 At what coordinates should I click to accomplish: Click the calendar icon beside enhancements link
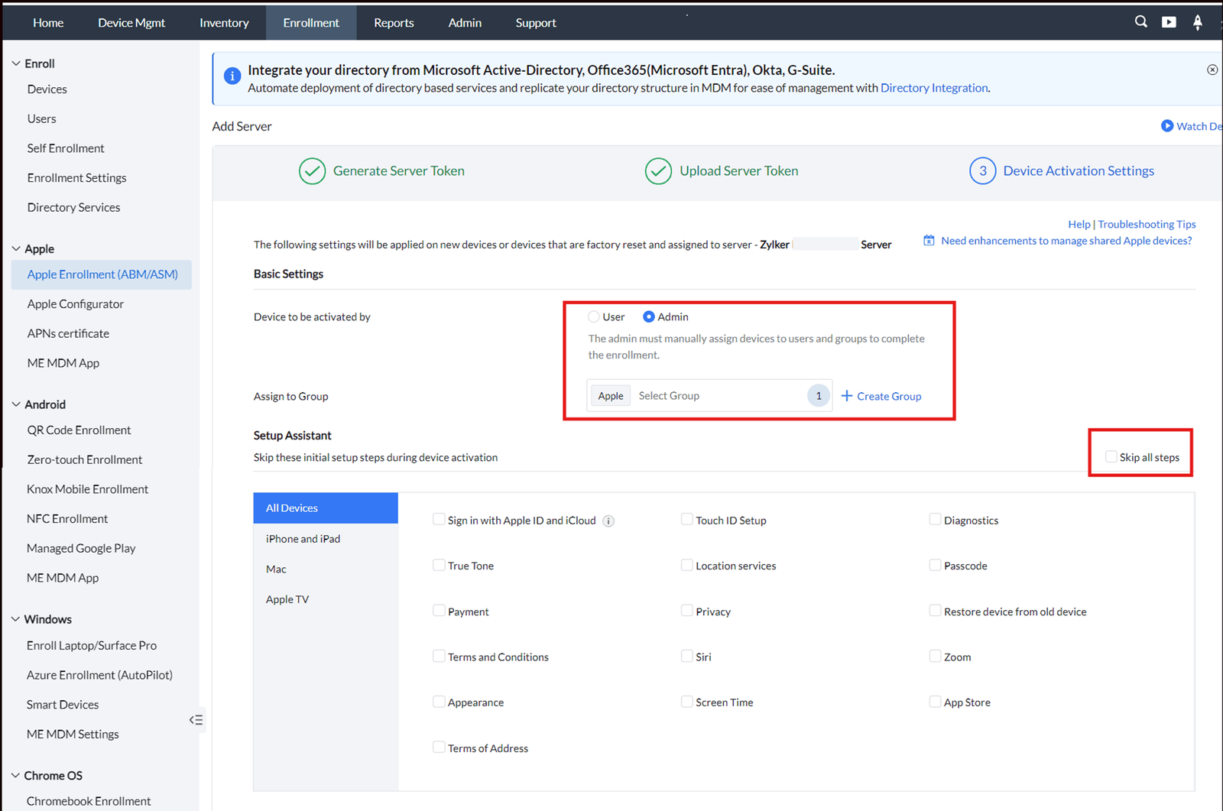pos(929,241)
